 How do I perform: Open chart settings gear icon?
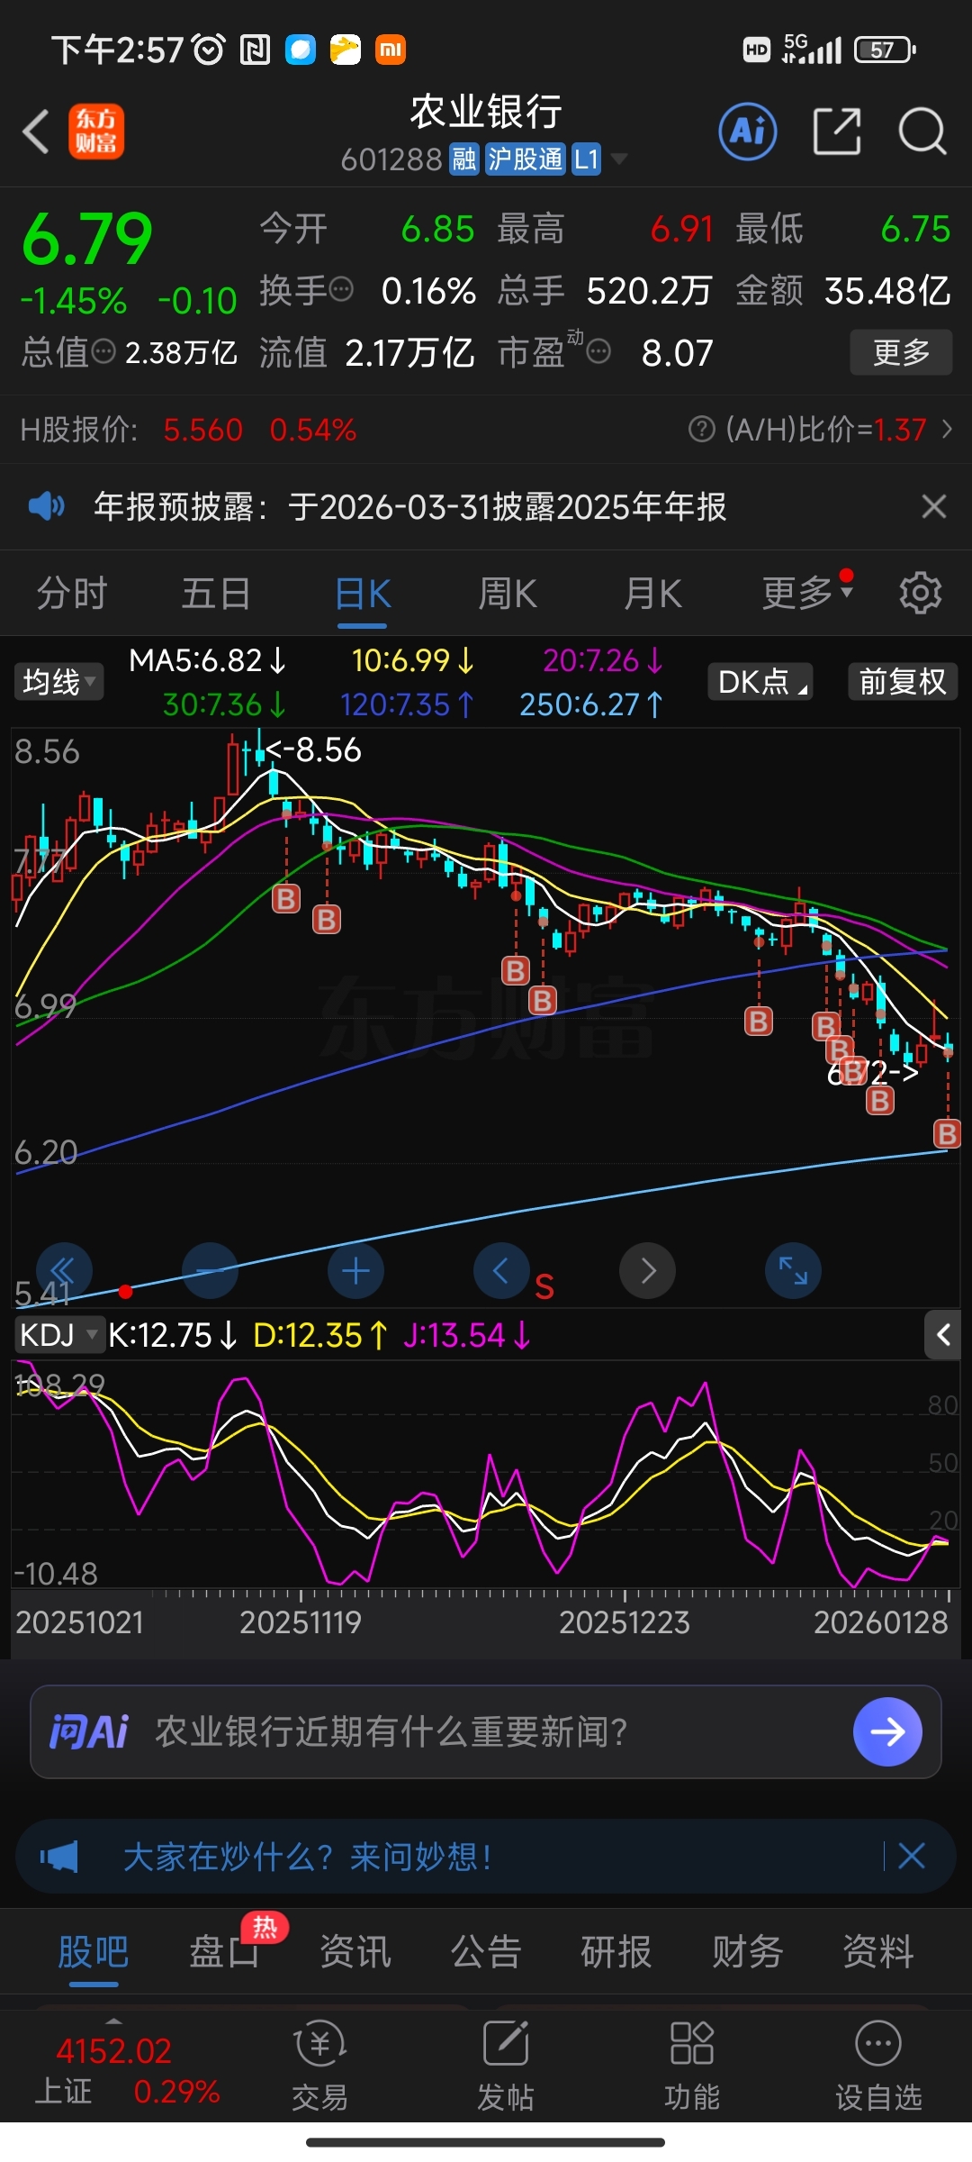click(920, 593)
